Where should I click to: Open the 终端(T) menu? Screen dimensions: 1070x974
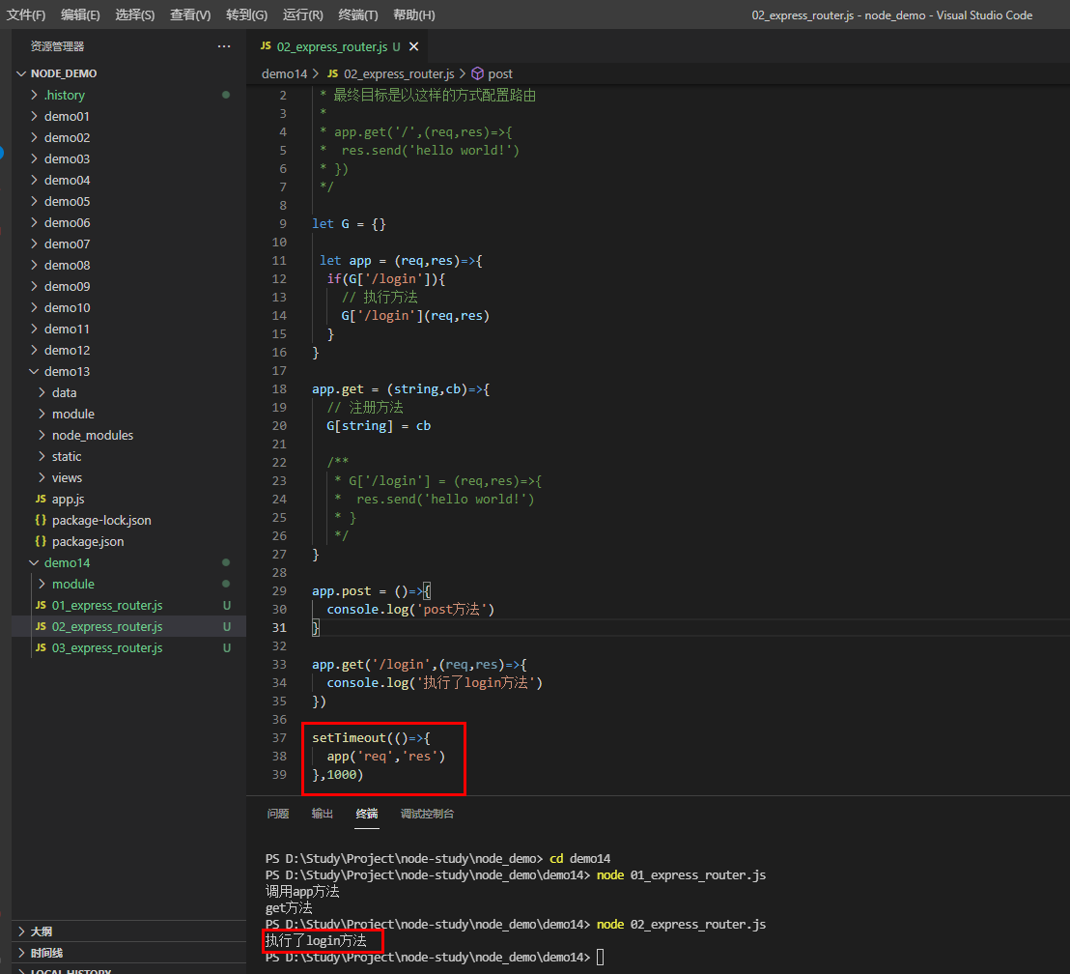click(358, 15)
